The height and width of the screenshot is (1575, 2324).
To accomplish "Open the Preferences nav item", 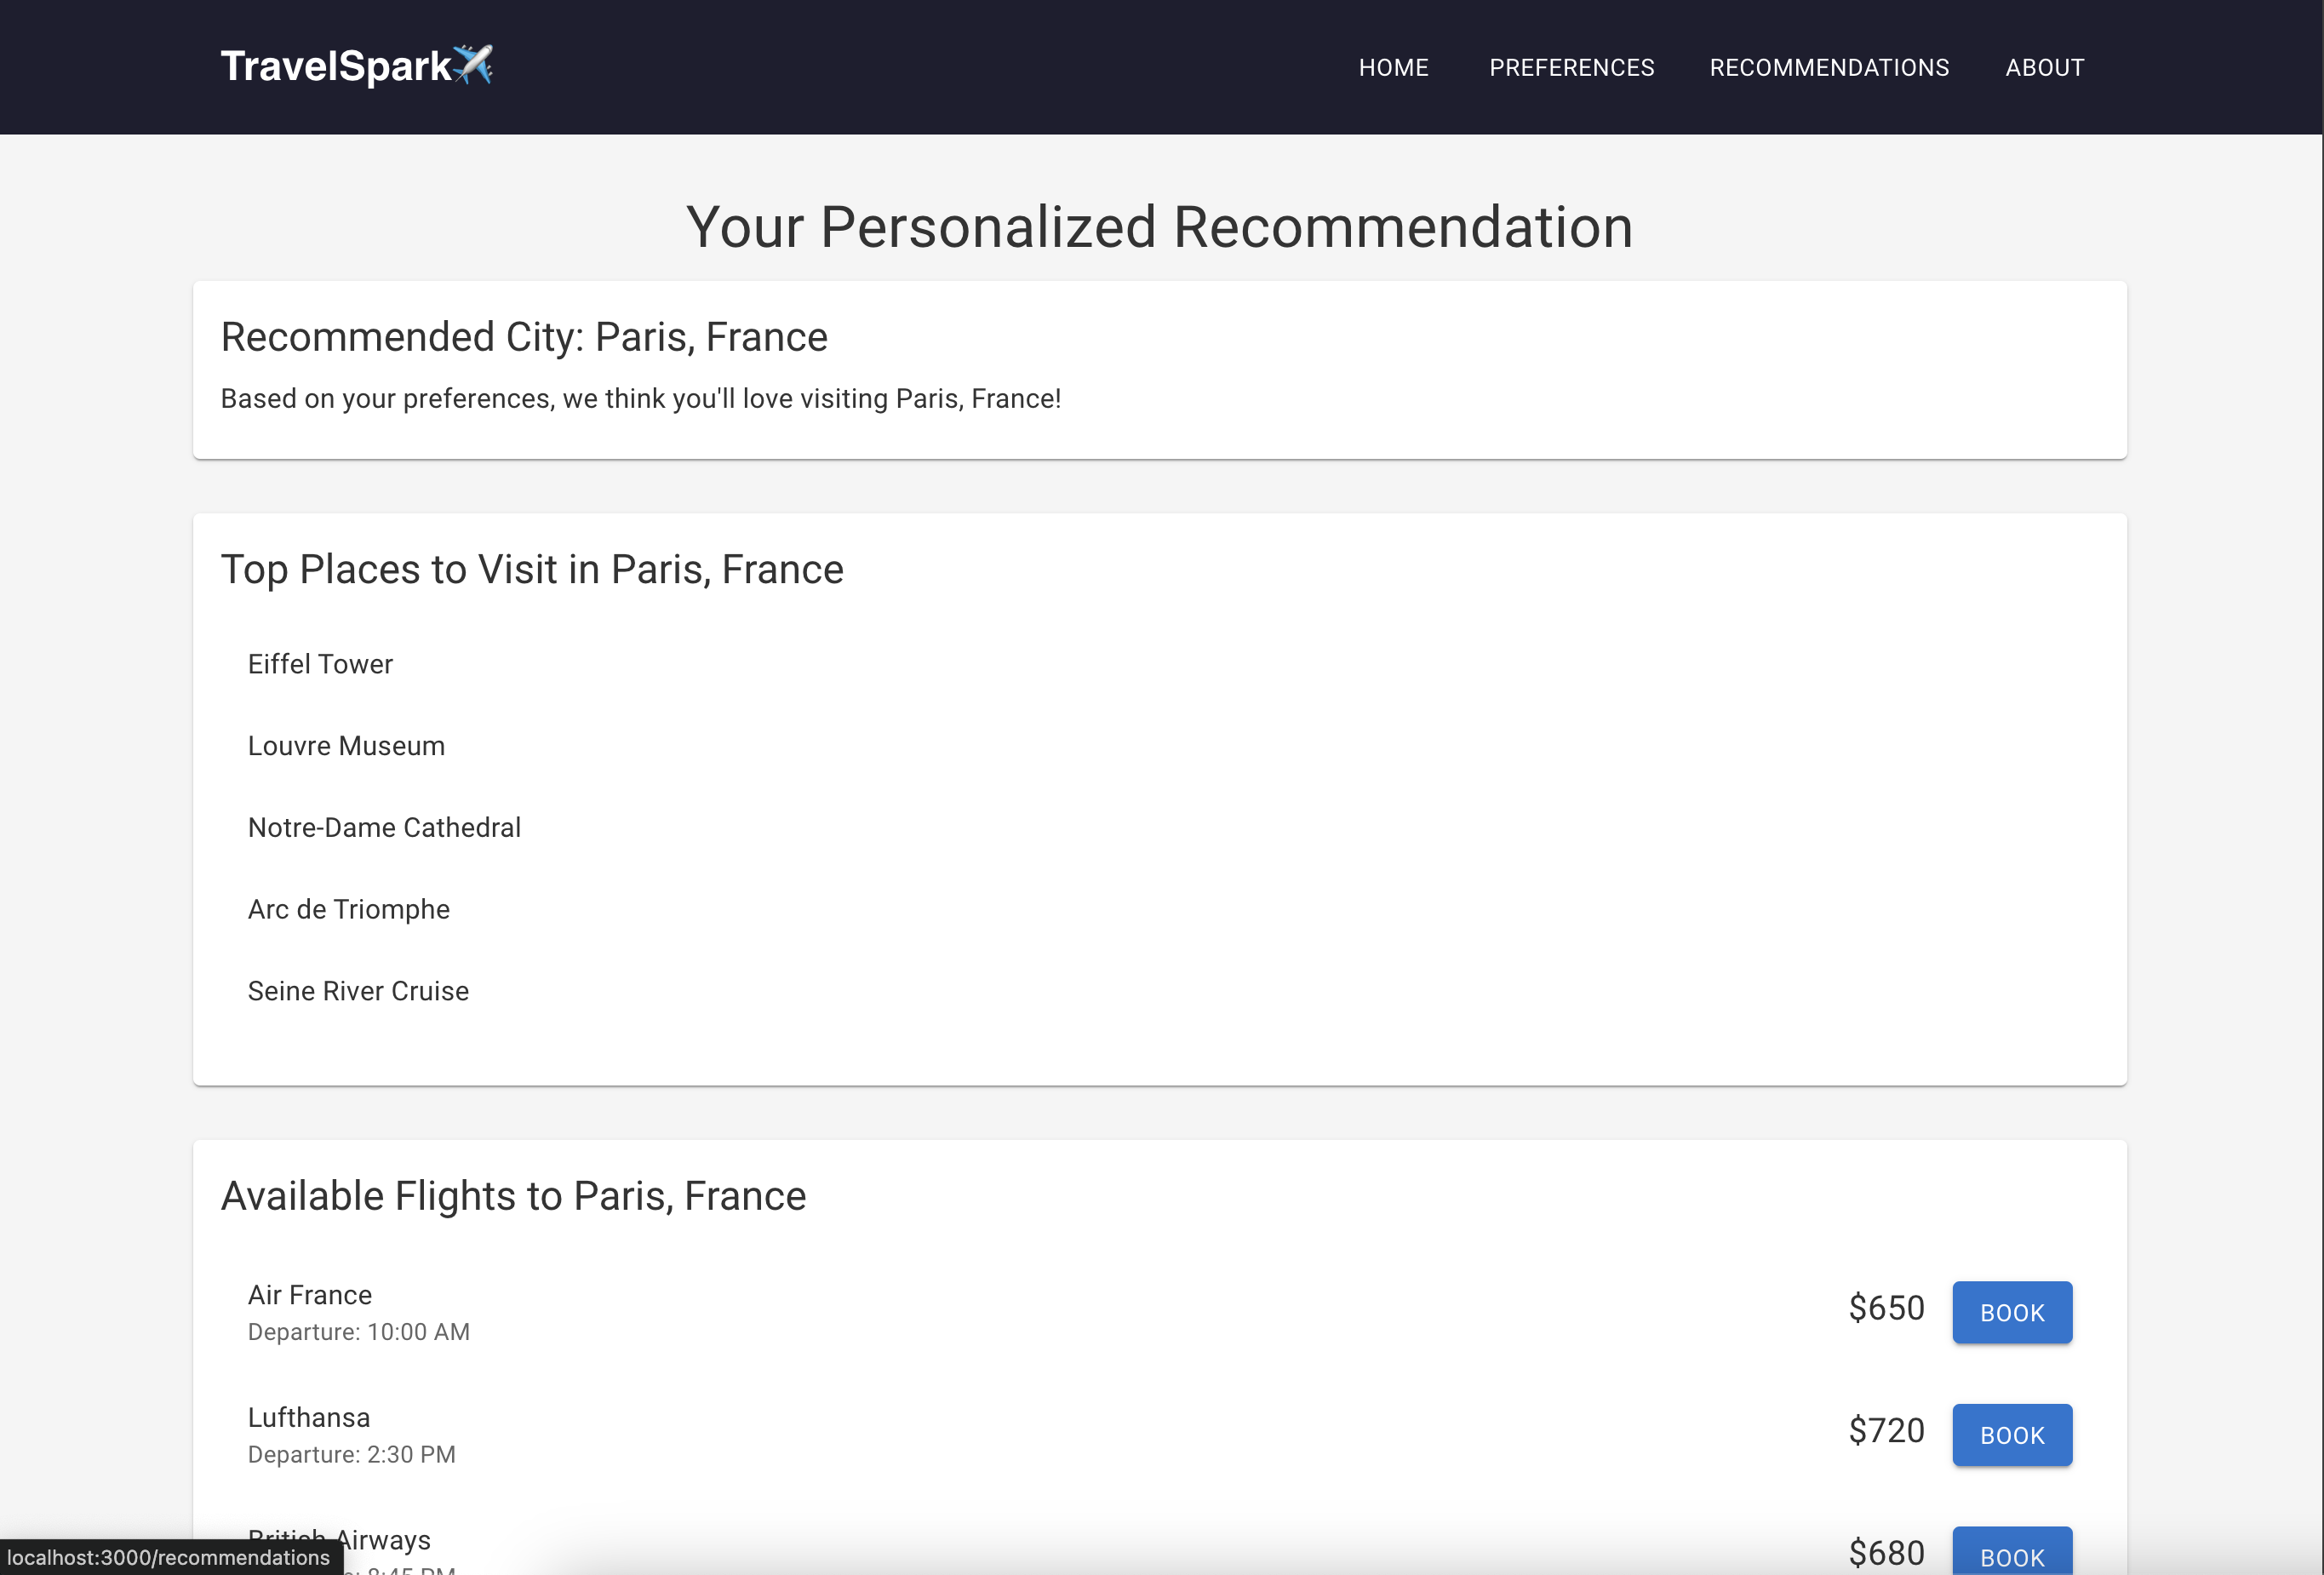I will click(1571, 67).
